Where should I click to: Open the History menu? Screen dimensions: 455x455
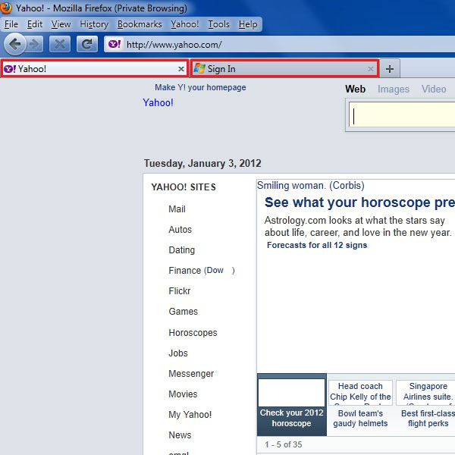tap(94, 24)
